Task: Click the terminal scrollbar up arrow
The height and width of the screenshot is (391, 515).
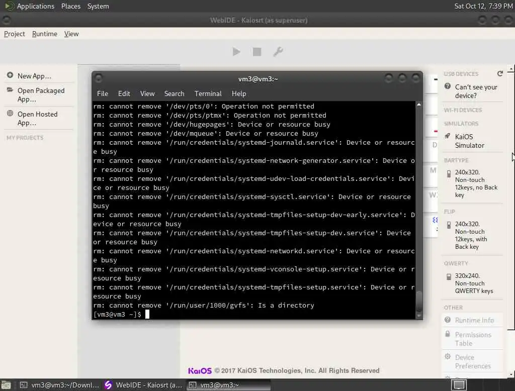Action: coord(419,105)
